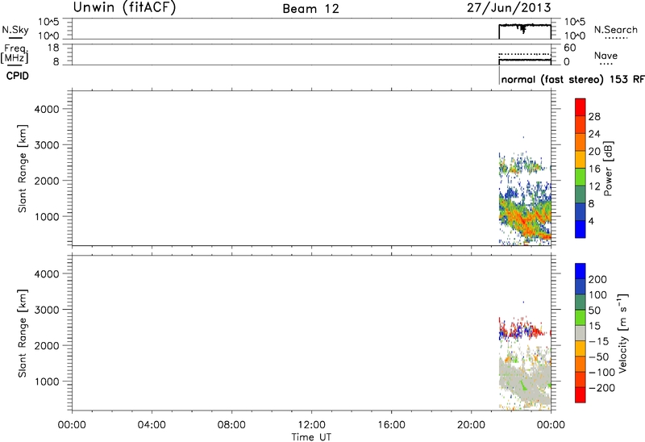Click the '3000' tick on velocity panel

coord(47,310)
